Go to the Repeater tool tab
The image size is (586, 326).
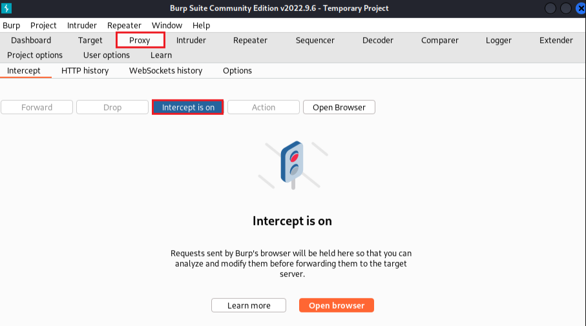coord(250,40)
